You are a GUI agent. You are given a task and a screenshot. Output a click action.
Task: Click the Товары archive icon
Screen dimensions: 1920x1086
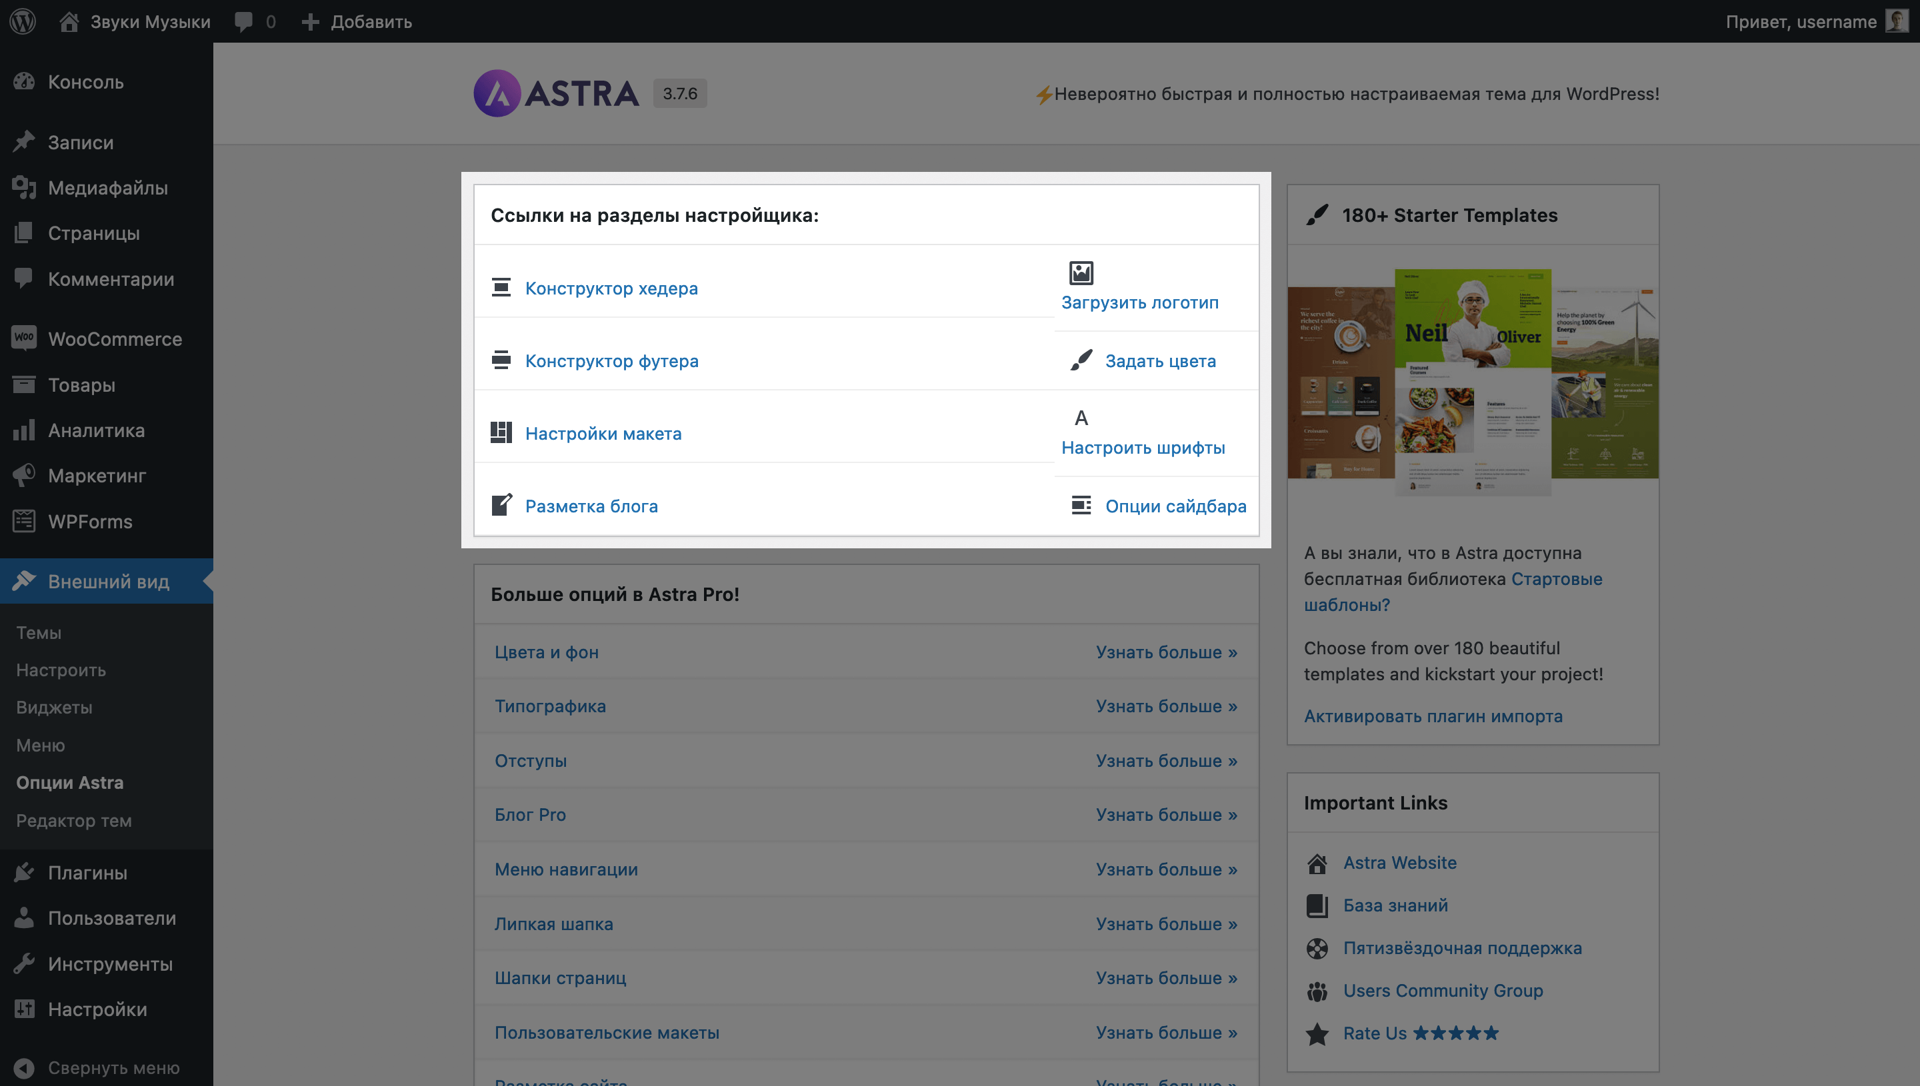click(24, 384)
